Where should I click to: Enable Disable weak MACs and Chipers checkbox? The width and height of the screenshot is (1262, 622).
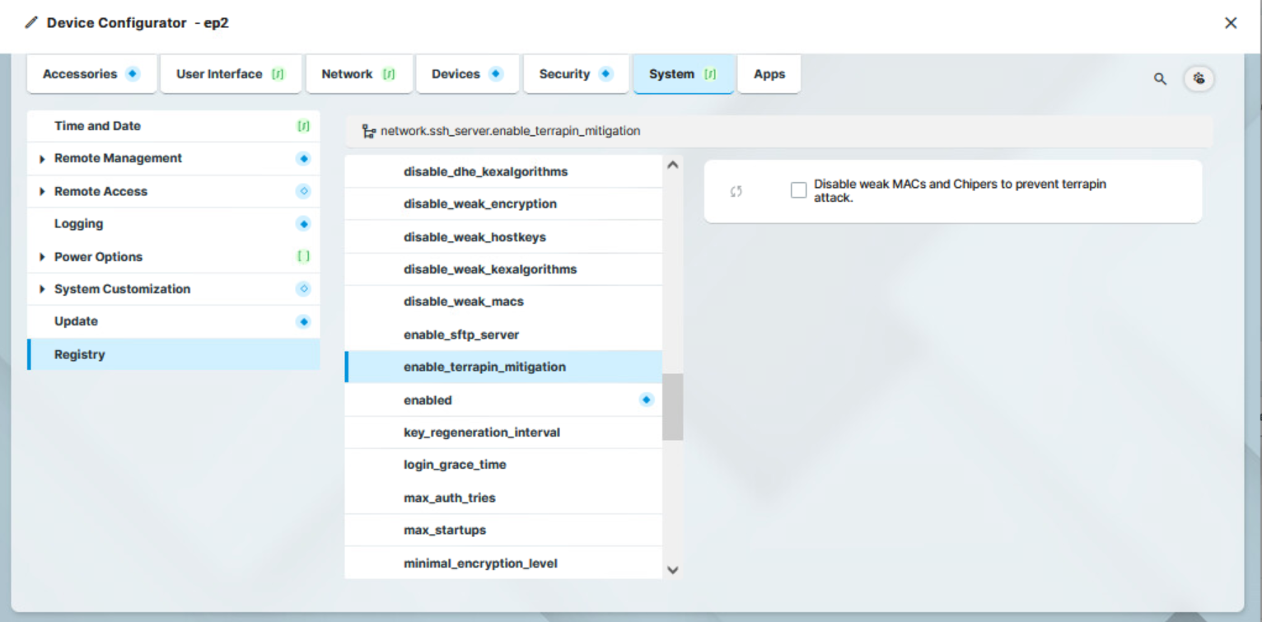pyautogui.click(x=797, y=189)
